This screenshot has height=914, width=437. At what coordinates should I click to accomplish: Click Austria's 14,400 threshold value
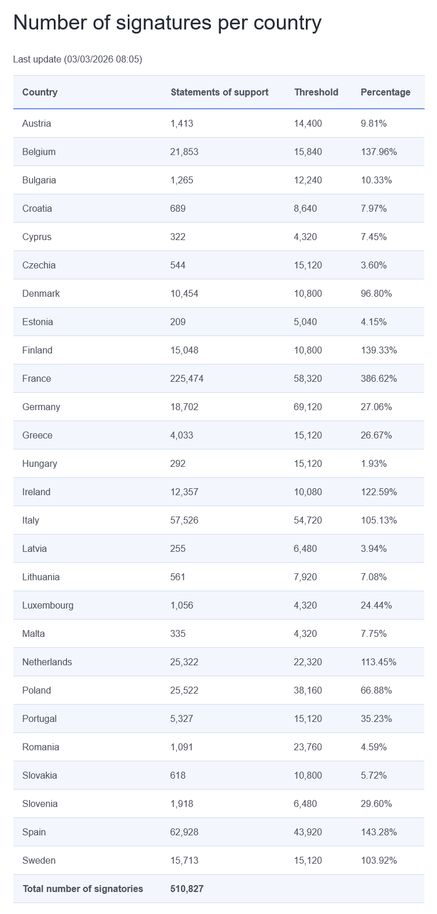pyautogui.click(x=308, y=123)
